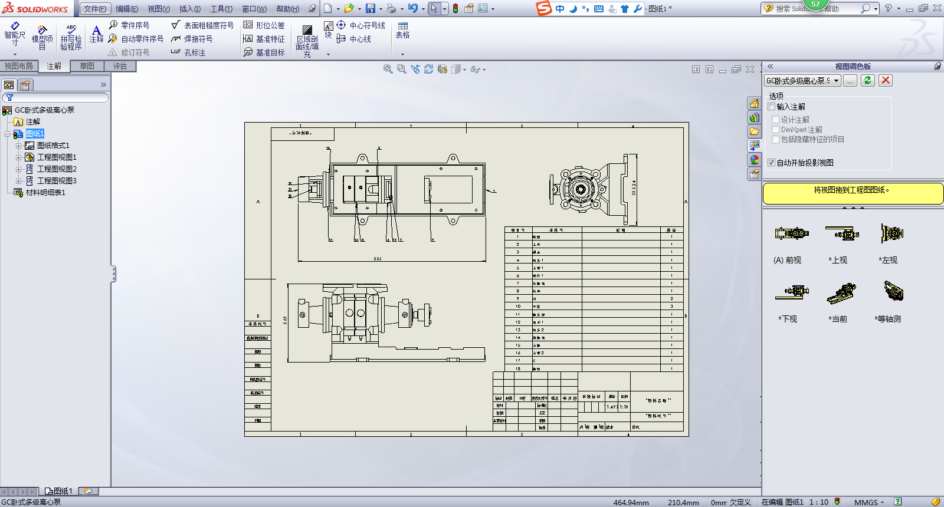Screen dimensions: 944x507
Task: Toggle the Import Annotations checkbox
Action: pyautogui.click(x=771, y=107)
